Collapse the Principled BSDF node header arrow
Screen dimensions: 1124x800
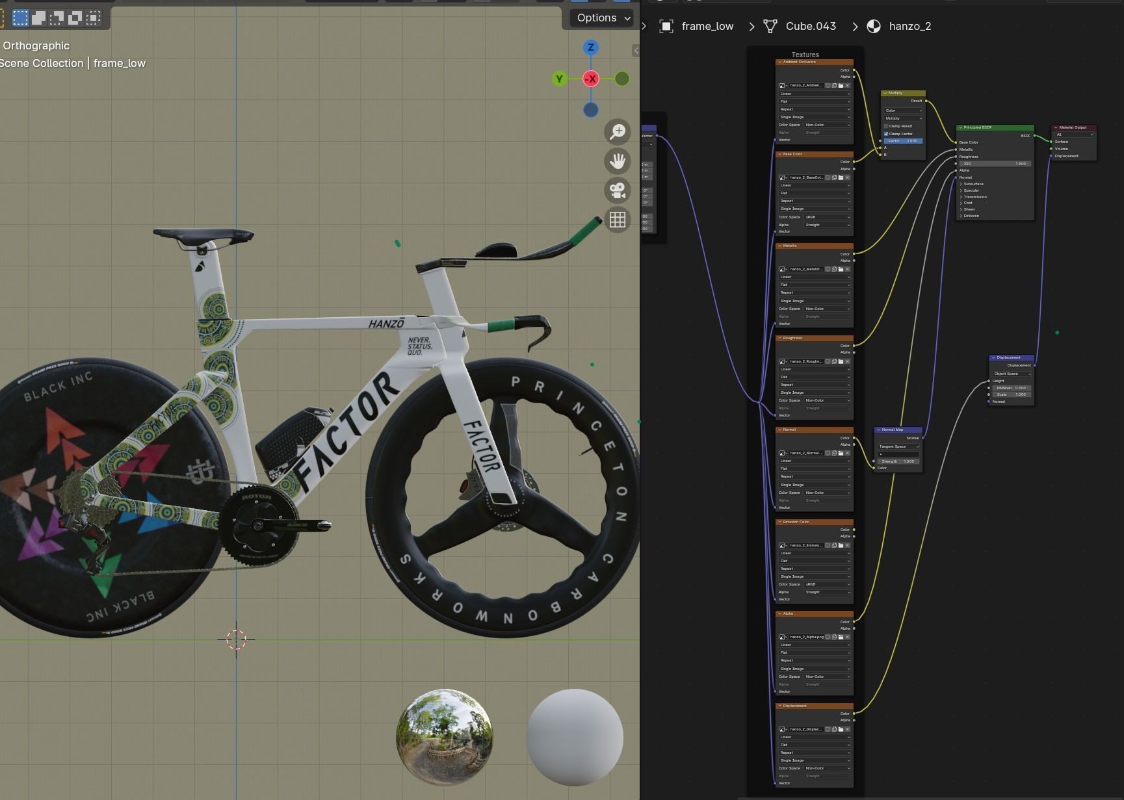tap(960, 127)
